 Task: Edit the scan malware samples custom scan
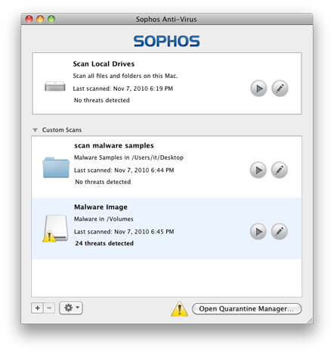click(x=279, y=170)
